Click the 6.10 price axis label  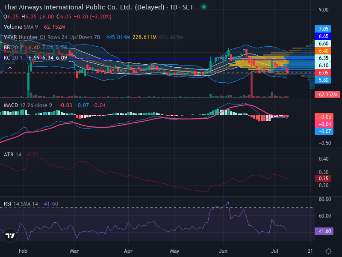(323, 66)
